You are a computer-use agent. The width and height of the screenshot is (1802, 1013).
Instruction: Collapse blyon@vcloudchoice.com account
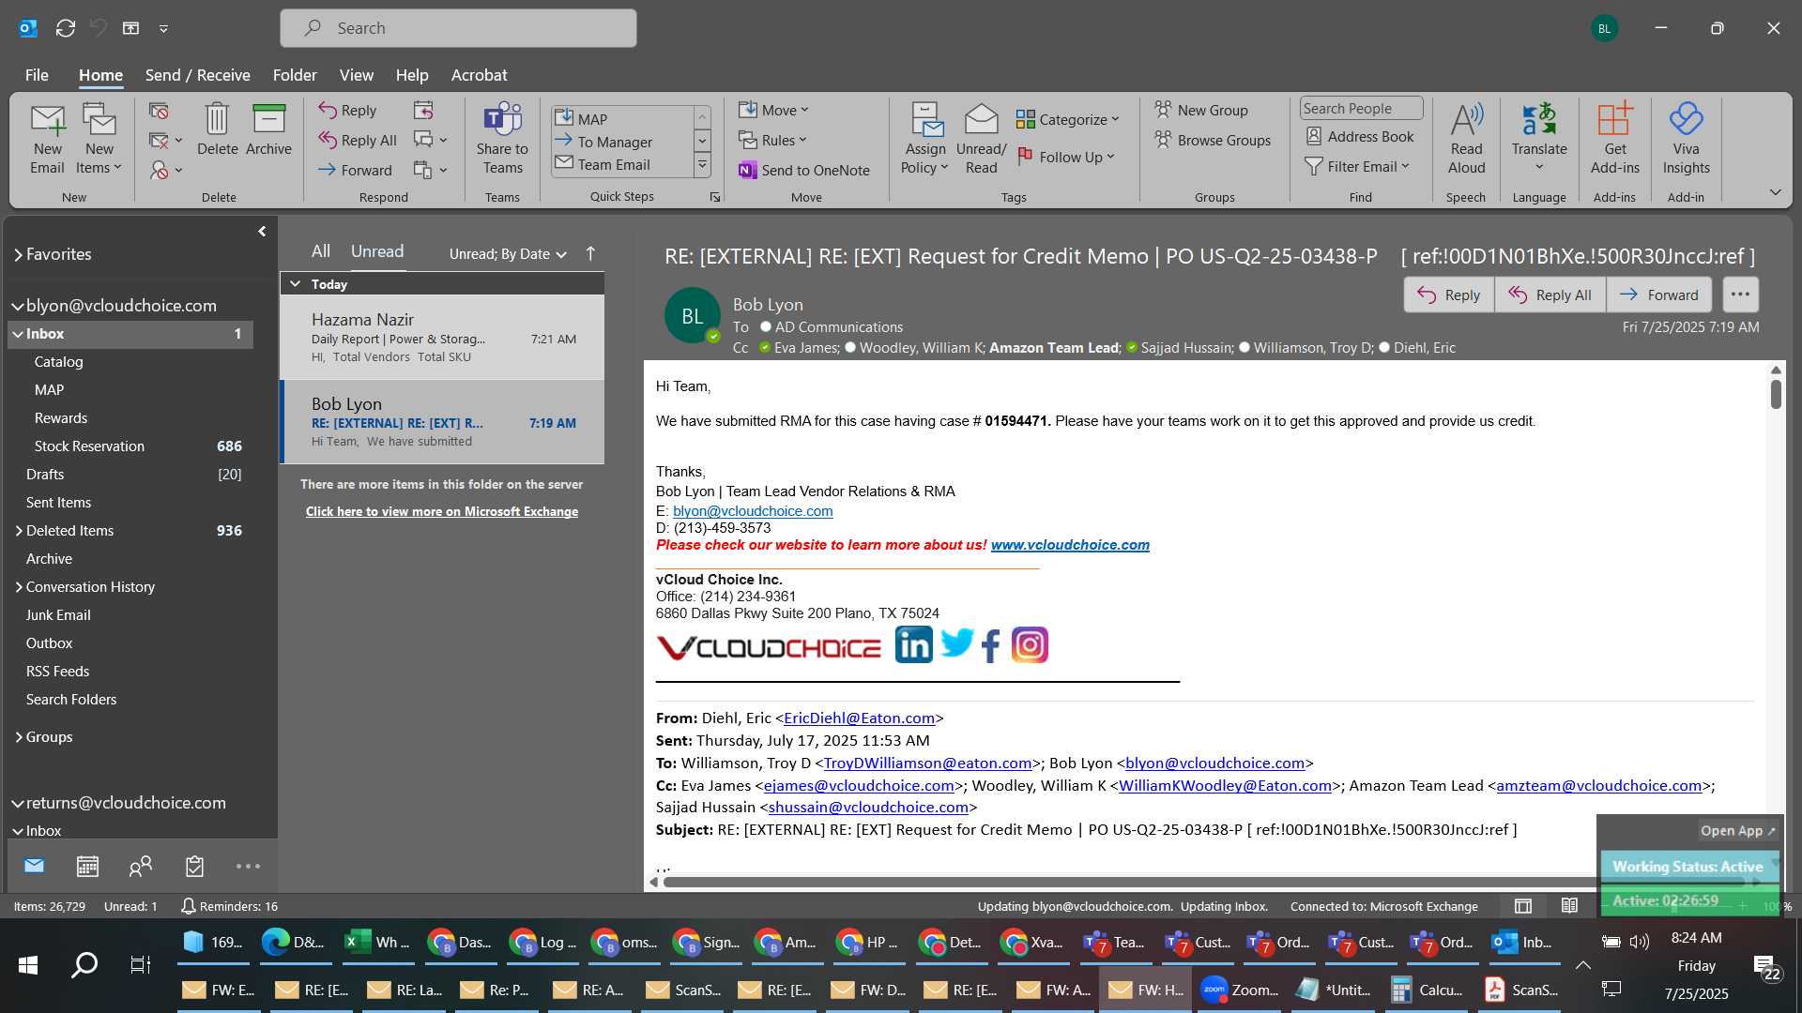coord(17,306)
